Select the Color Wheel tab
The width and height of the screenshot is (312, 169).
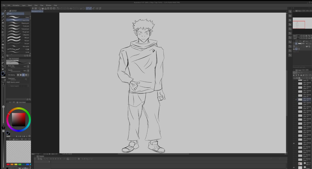[x=21, y=102]
